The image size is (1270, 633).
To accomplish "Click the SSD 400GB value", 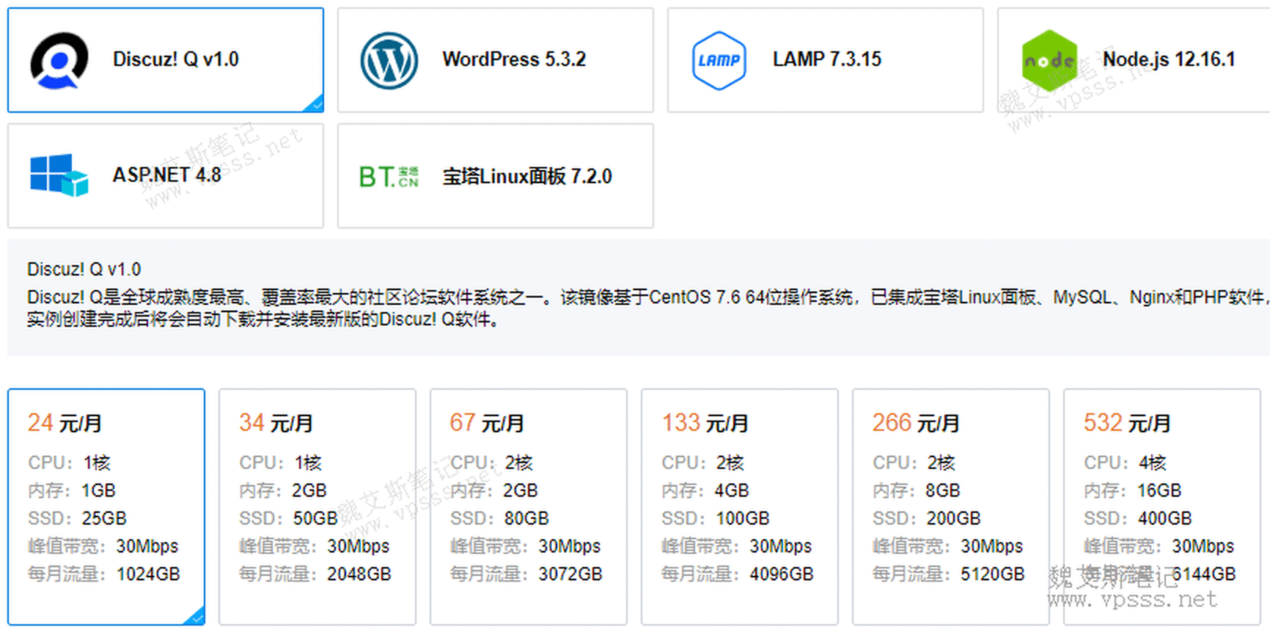I will tap(1165, 518).
